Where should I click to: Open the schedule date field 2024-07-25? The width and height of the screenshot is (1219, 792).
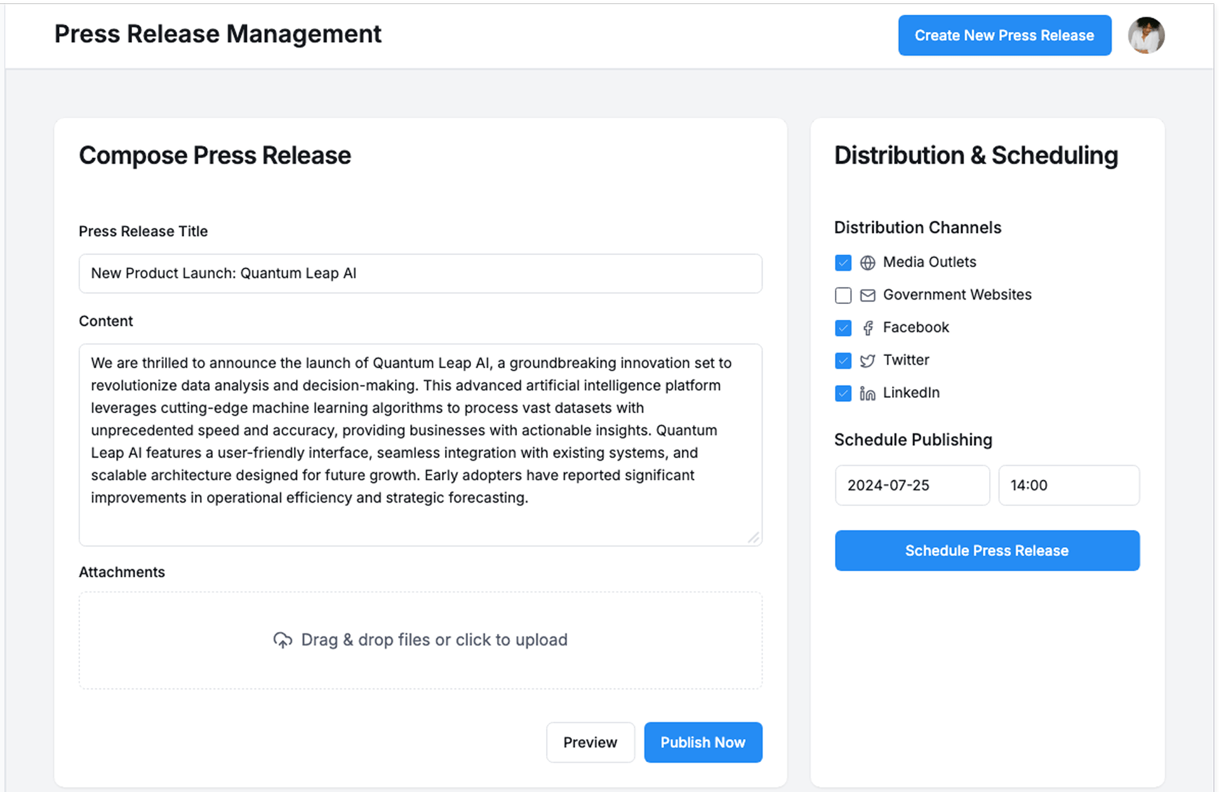click(x=912, y=485)
